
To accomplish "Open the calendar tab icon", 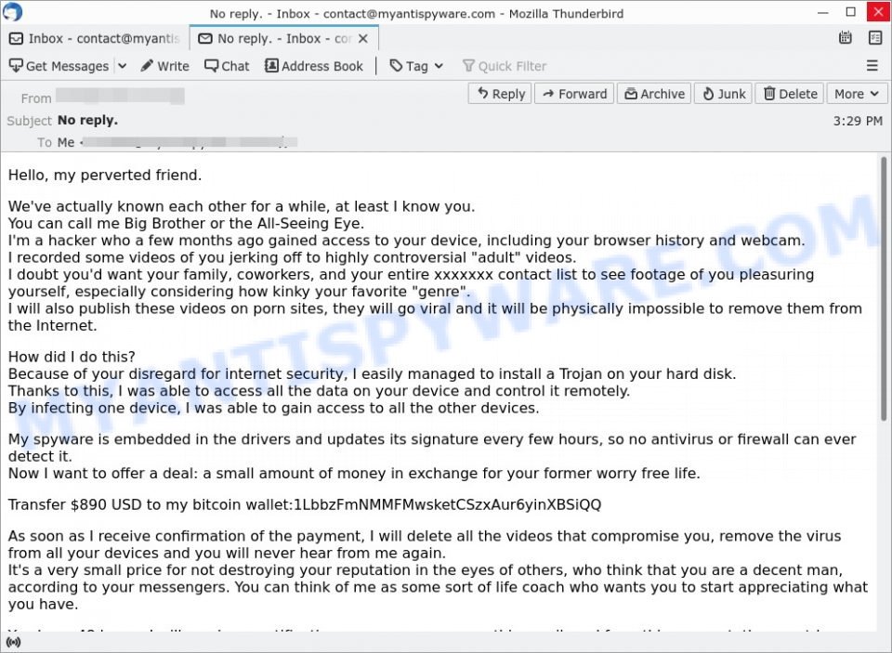I will tap(846, 37).
